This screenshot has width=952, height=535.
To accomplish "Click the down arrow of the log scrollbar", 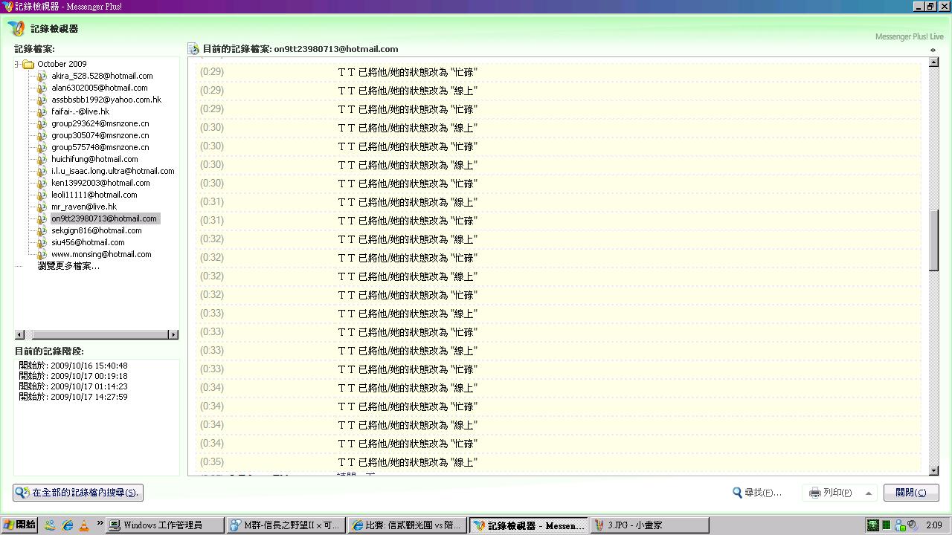I will click(934, 470).
